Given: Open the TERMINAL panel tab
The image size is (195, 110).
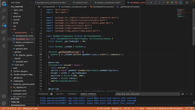Looking at the screenshot, I should [72, 94].
